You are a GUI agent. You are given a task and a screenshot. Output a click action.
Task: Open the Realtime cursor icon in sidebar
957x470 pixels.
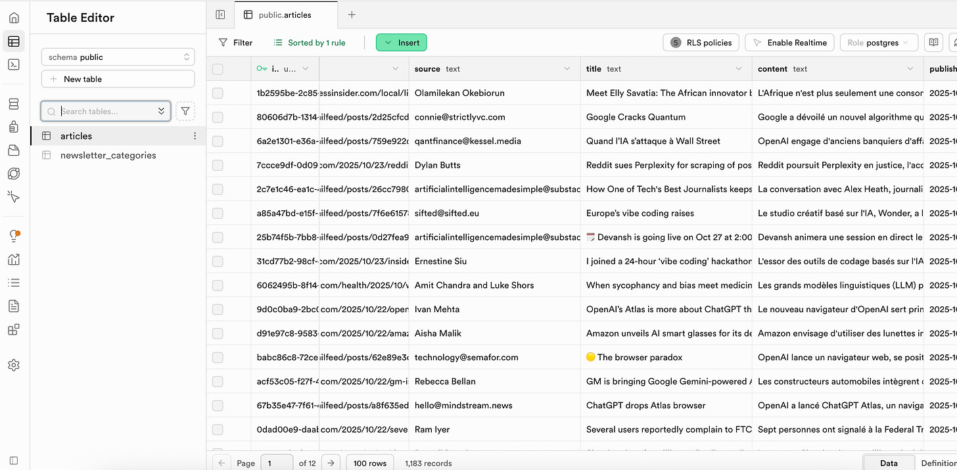point(14,197)
